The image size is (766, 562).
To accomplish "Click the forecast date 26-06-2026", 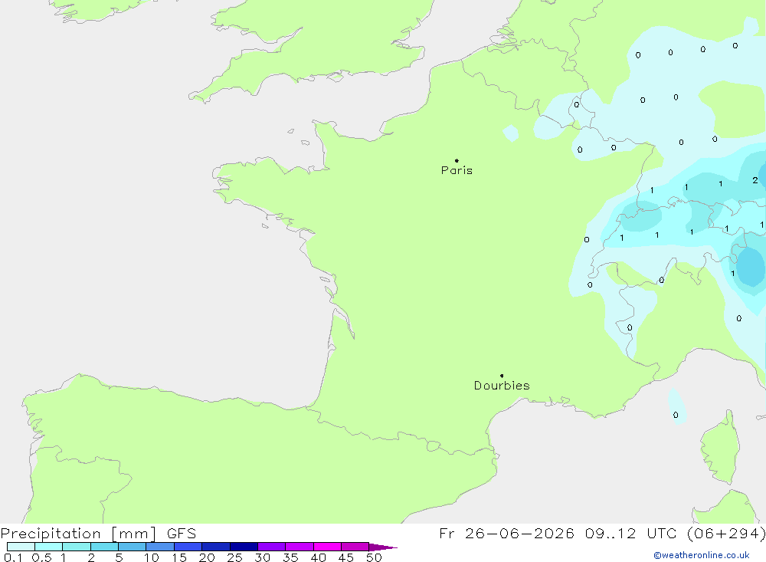I will click(x=519, y=533).
